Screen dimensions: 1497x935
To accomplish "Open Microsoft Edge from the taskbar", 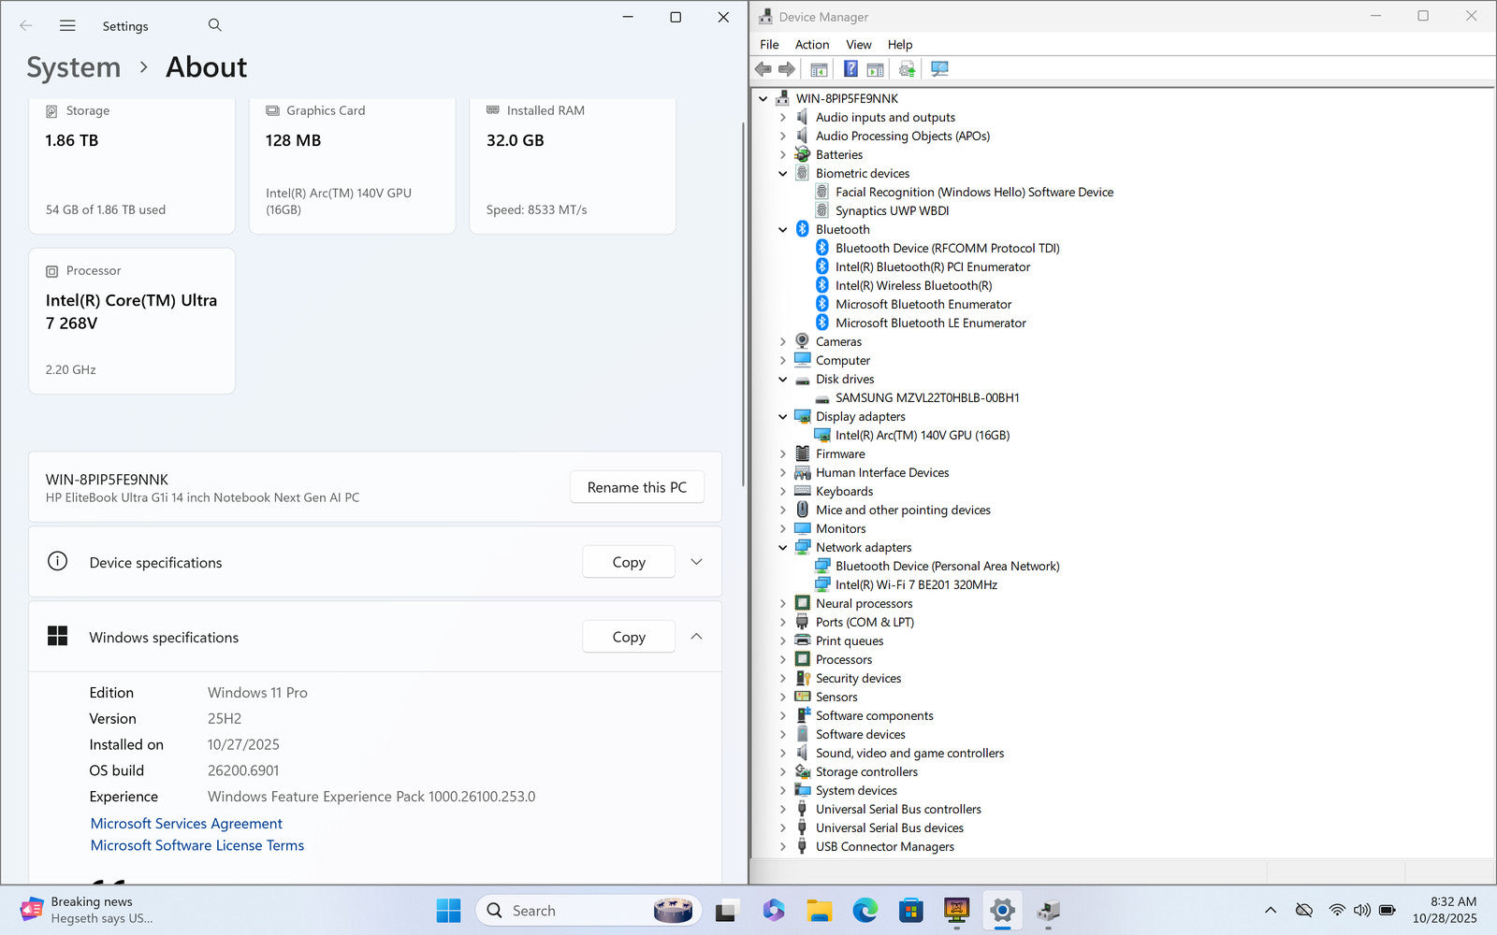I will pos(865,910).
